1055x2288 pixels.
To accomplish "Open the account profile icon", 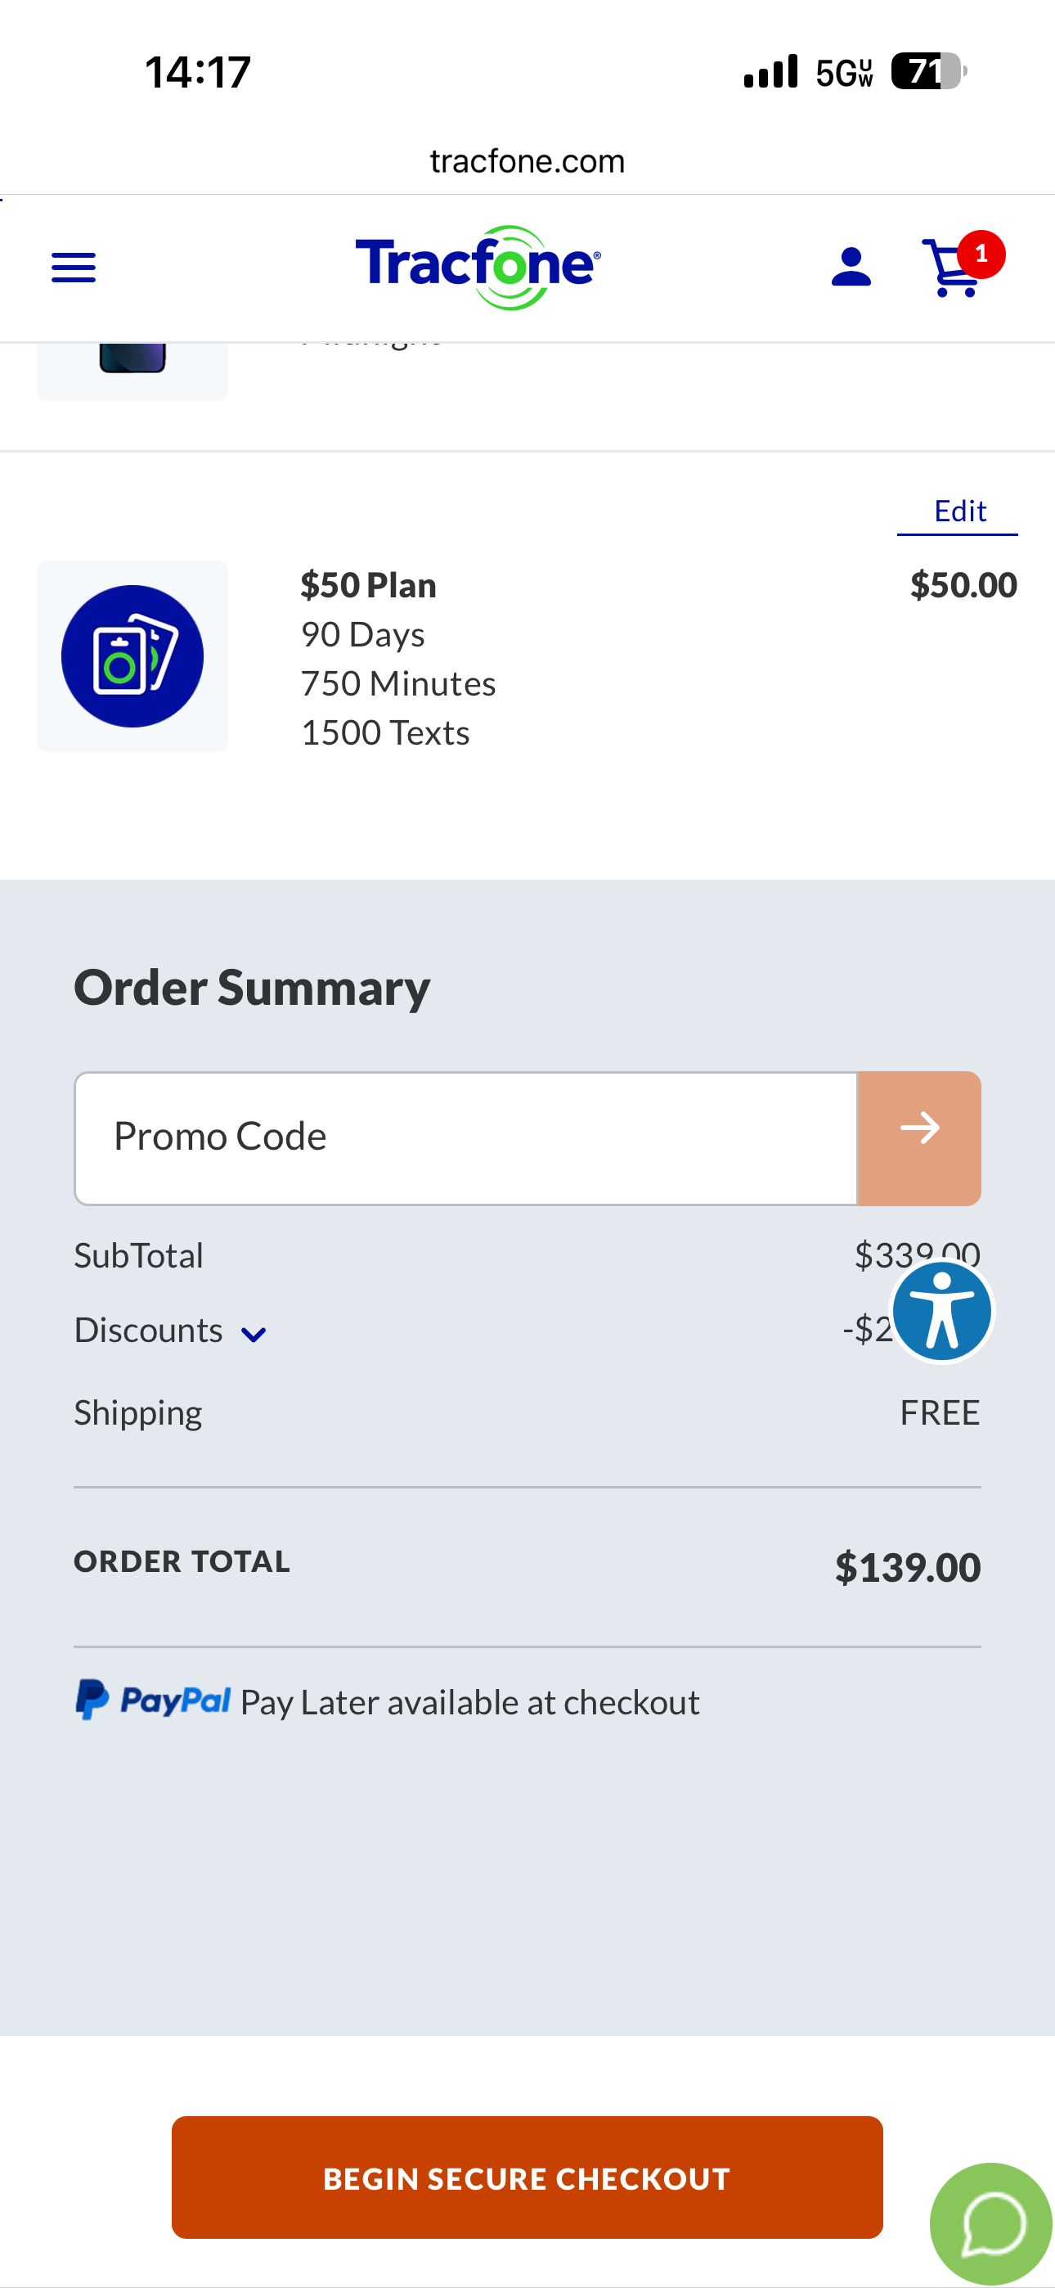I will (x=851, y=268).
